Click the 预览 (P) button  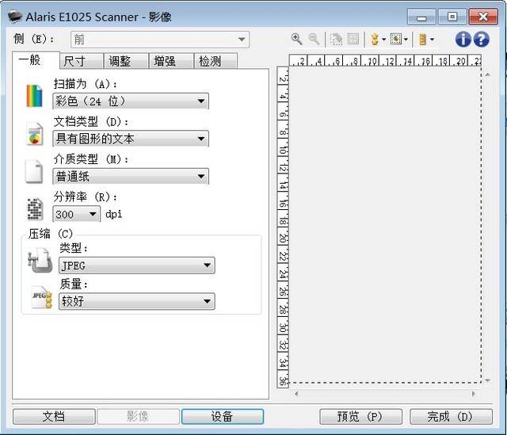click(x=361, y=417)
